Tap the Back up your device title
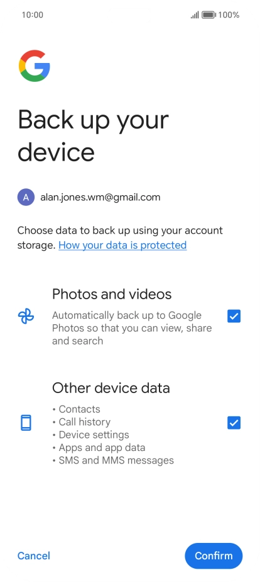 (x=93, y=135)
